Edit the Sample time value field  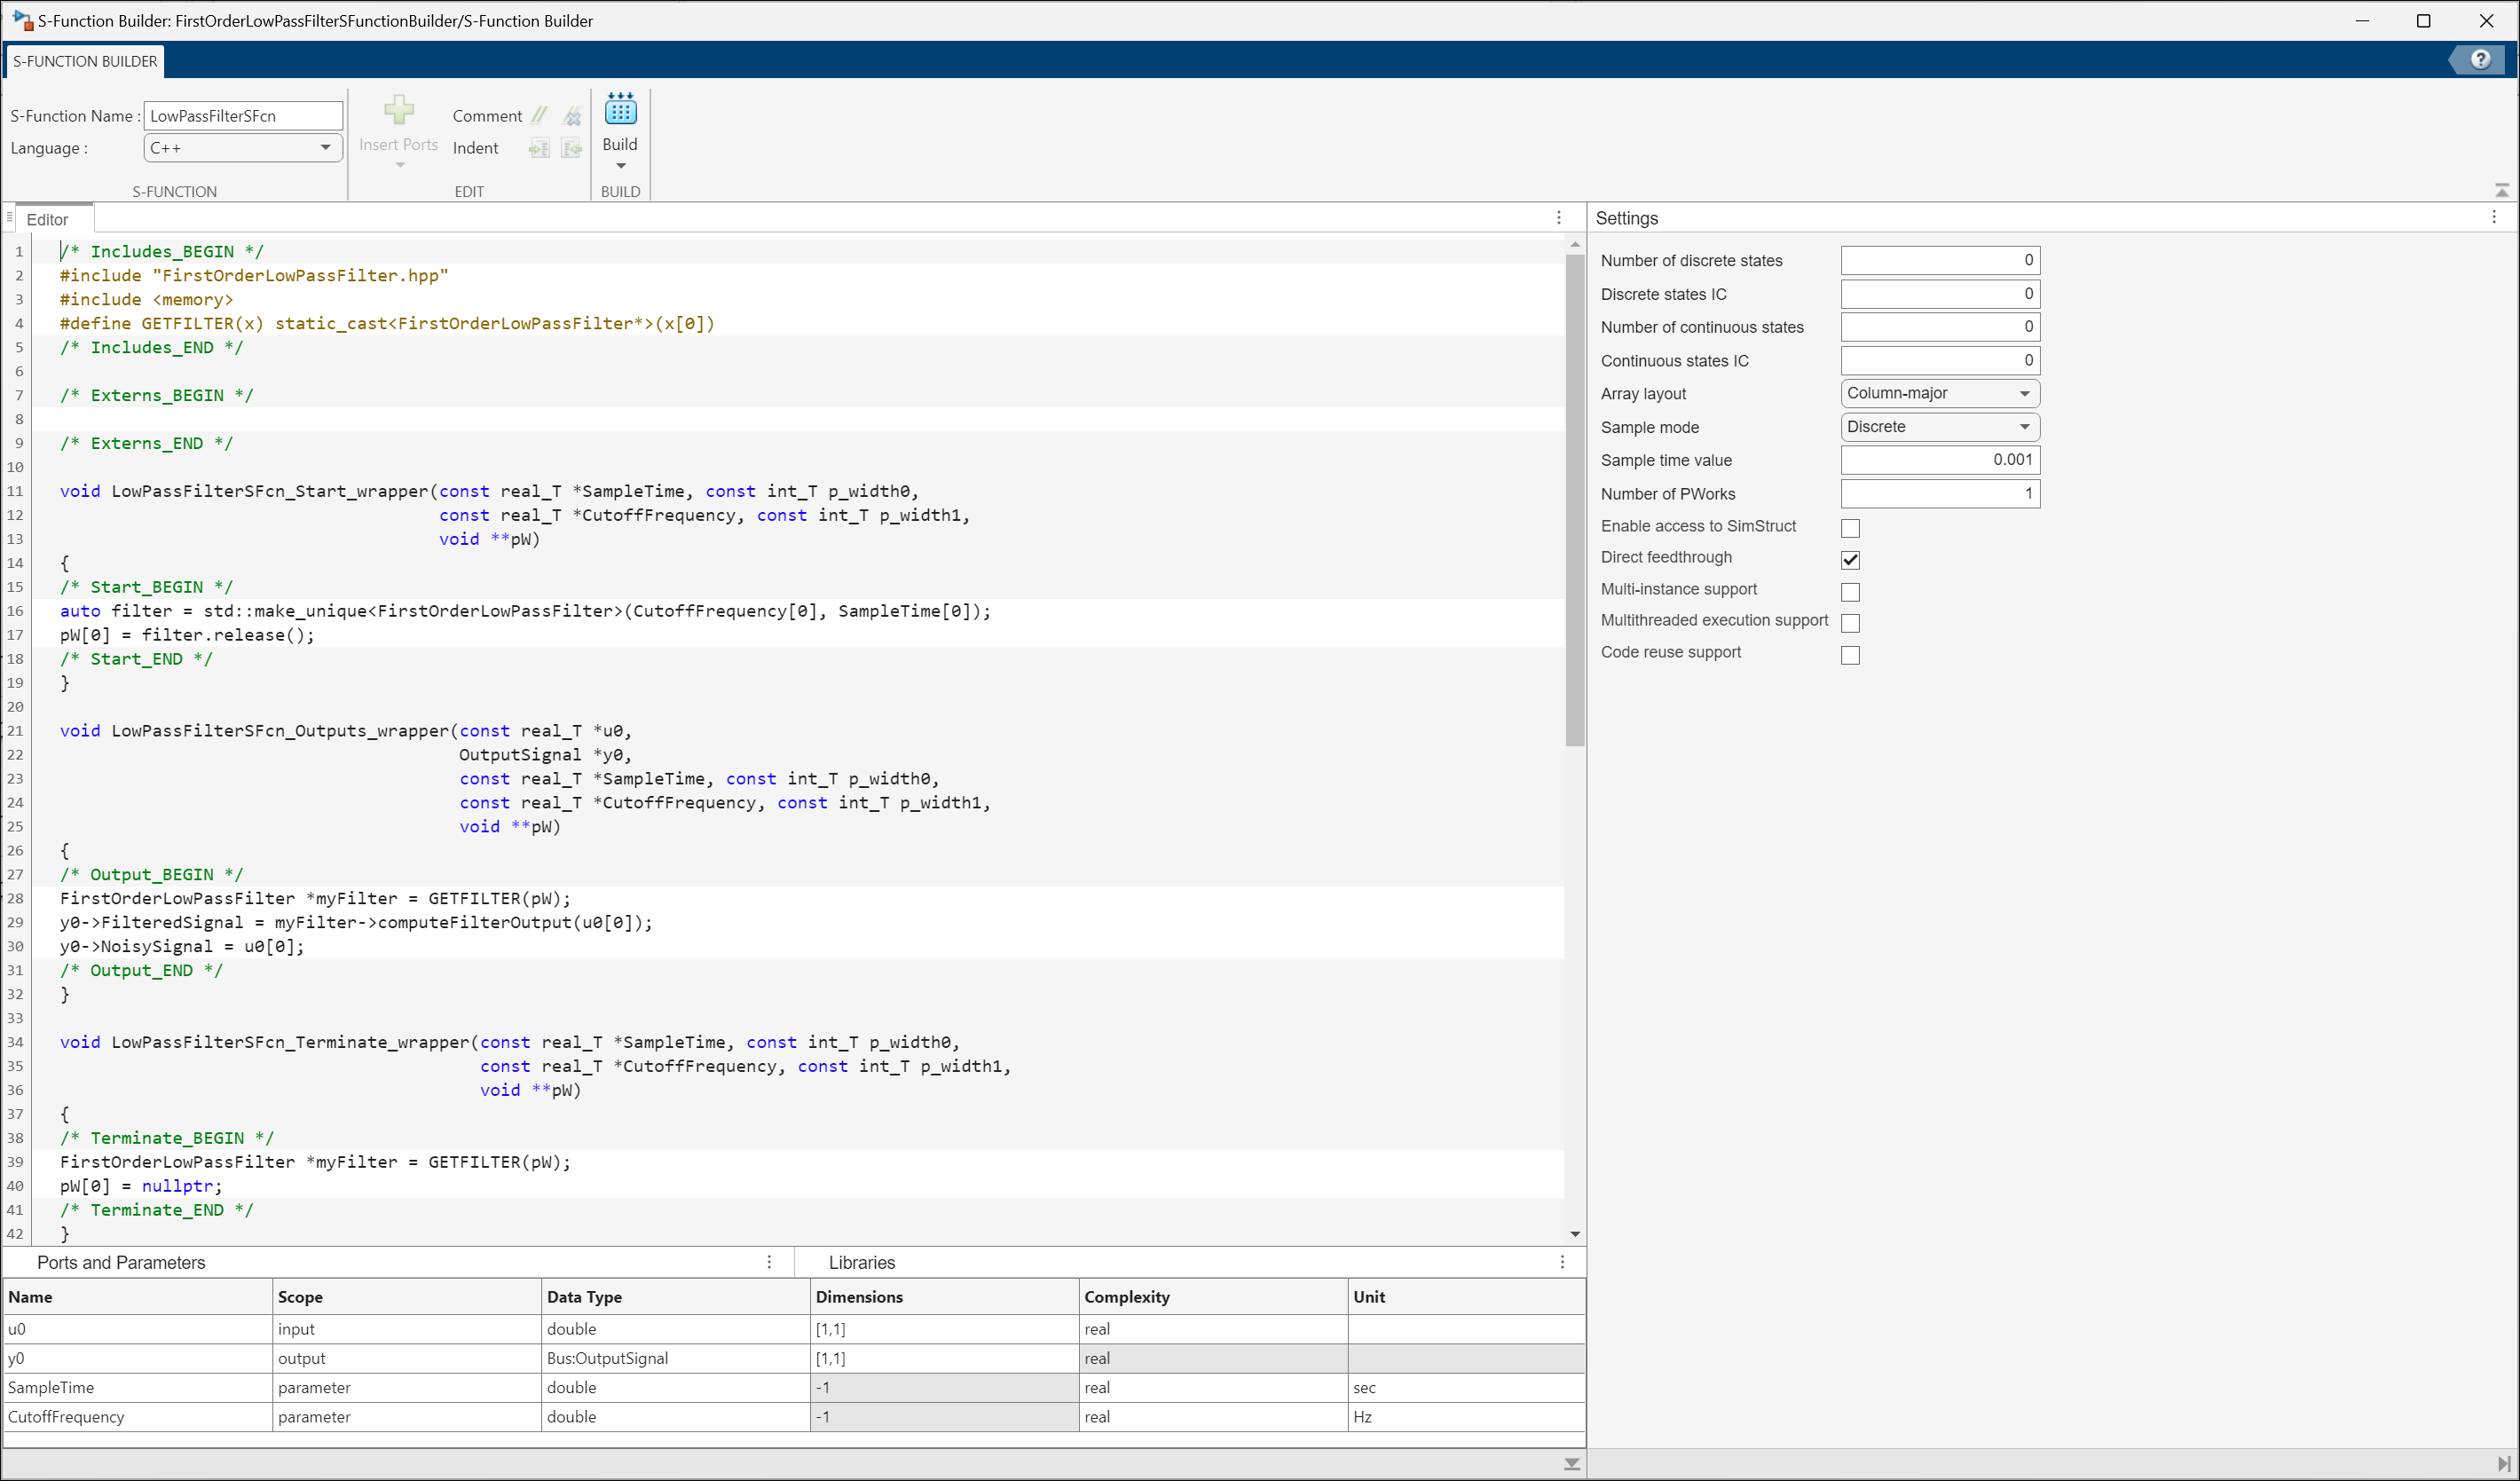click(x=1939, y=460)
